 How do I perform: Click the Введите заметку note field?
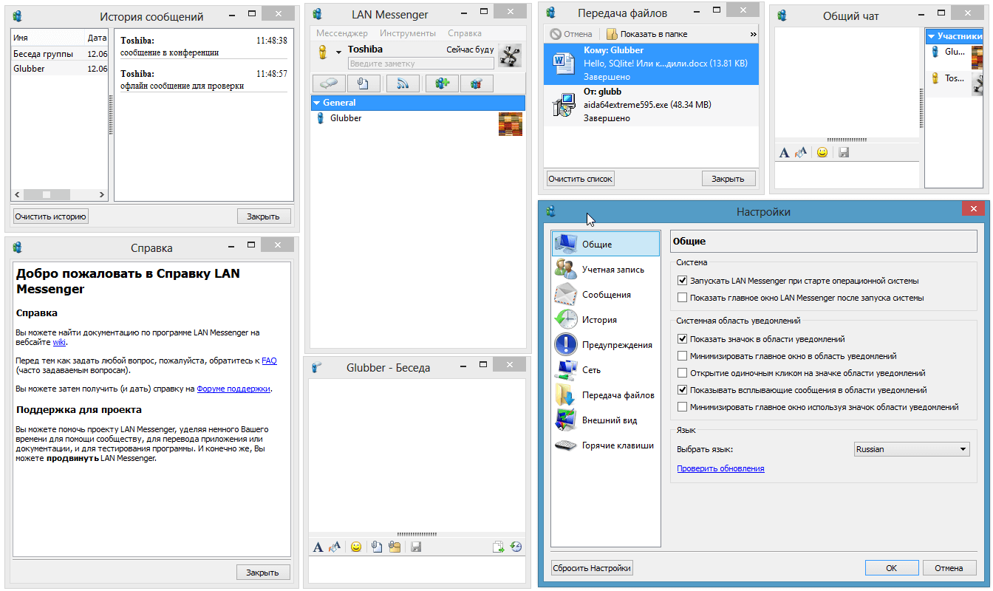pyautogui.click(x=421, y=64)
